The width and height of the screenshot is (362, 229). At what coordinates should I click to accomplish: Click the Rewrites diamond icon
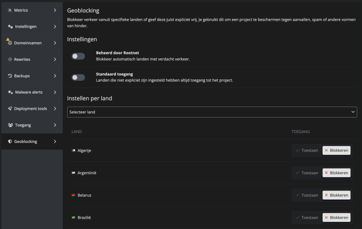[x=10, y=60]
